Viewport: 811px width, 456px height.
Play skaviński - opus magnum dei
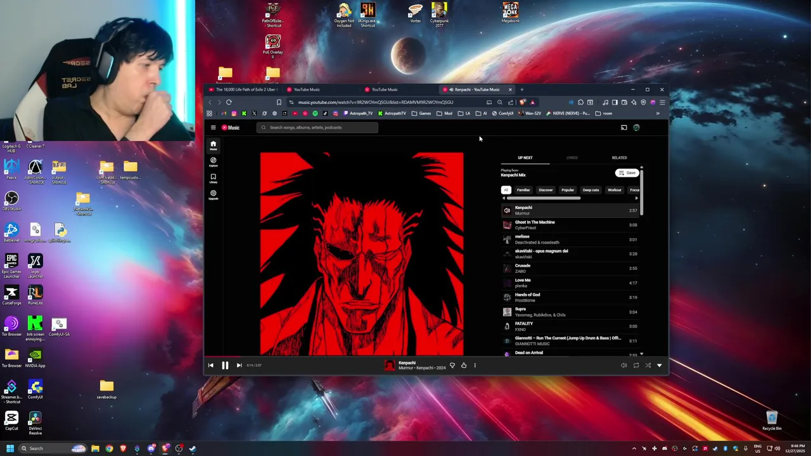pyautogui.click(x=569, y=254)
